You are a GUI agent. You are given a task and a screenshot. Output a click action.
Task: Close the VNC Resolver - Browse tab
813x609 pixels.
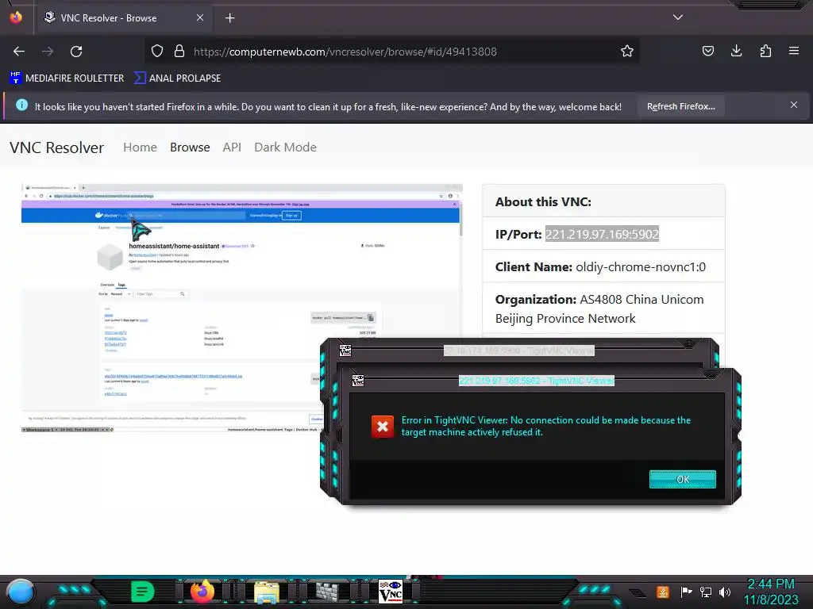(x=200, y=17)
